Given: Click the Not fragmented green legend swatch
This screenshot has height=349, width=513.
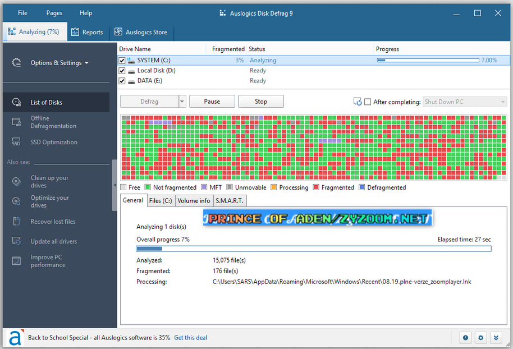Looking at the screenshot, I should pos(148,187).
